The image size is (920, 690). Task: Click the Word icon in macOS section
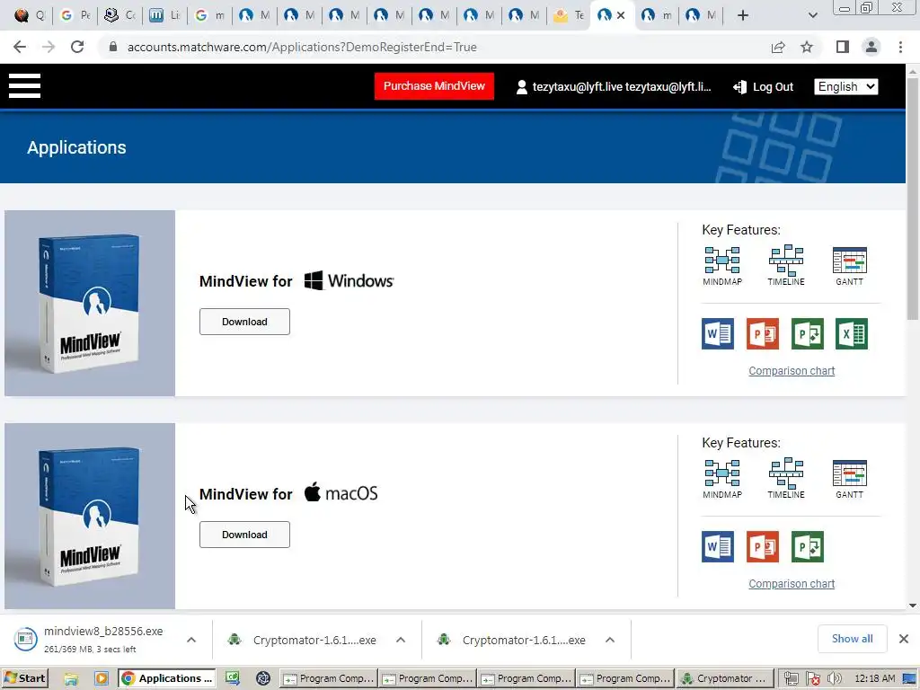718,547
